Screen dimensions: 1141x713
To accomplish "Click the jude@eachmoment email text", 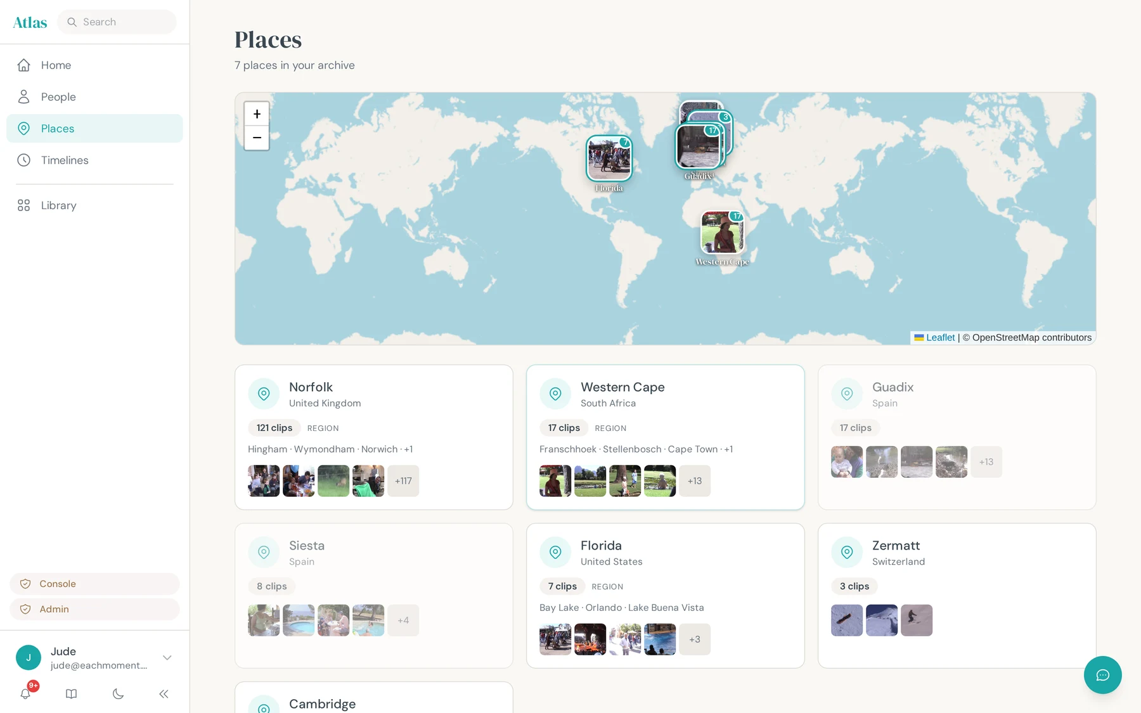I will 99,665.
